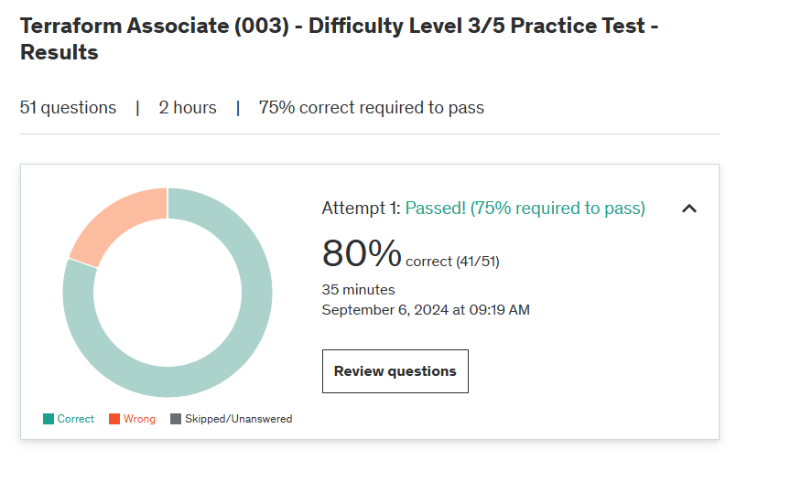Click the 75% correct required to pass label
Screen dimensions: 812x482
372,108
